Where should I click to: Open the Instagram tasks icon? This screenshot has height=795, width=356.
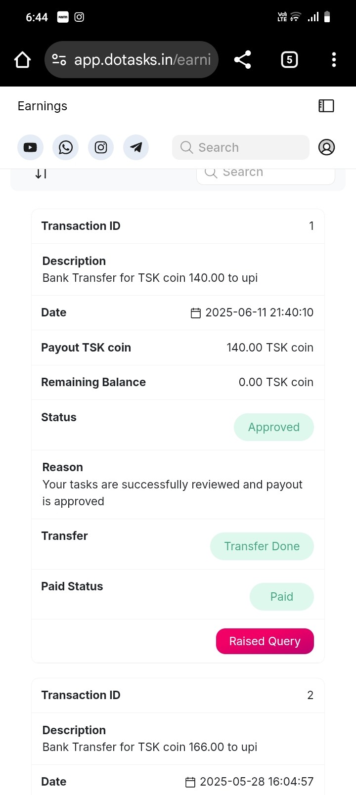coord(101,147)
